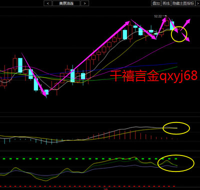Click the red 千禧言金qxyj68 watermark text
This screenshot has height=190, width=200.
[153, 76]
